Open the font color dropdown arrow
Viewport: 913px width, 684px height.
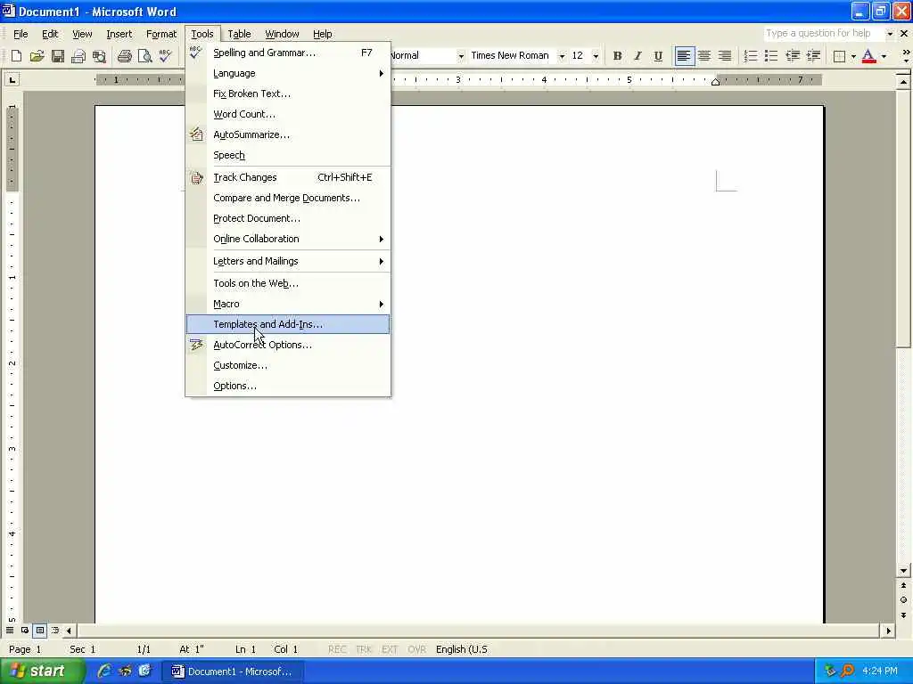(x=884, y=56)
